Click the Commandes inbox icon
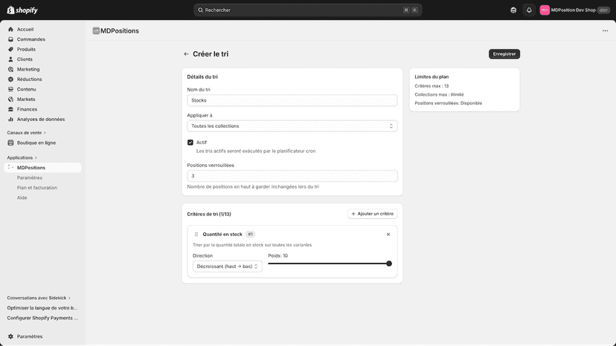This screenshot has width=616, height=346. [10, 39]
